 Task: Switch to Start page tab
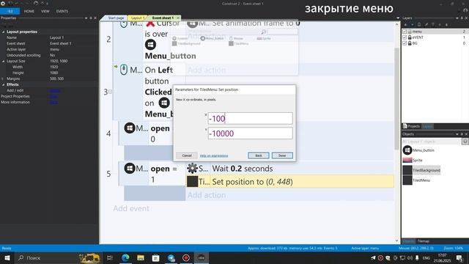[x=116, y=18]
